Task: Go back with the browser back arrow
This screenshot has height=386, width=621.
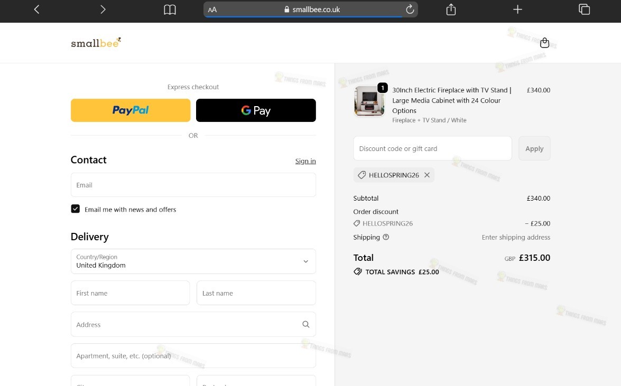Action: [x=36, y=9]
